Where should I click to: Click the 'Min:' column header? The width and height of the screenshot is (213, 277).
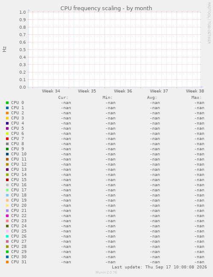click(108, 98)
